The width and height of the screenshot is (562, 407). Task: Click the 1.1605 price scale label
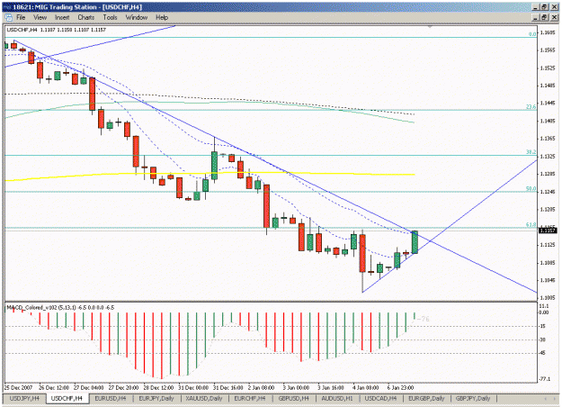click(548, 32)
